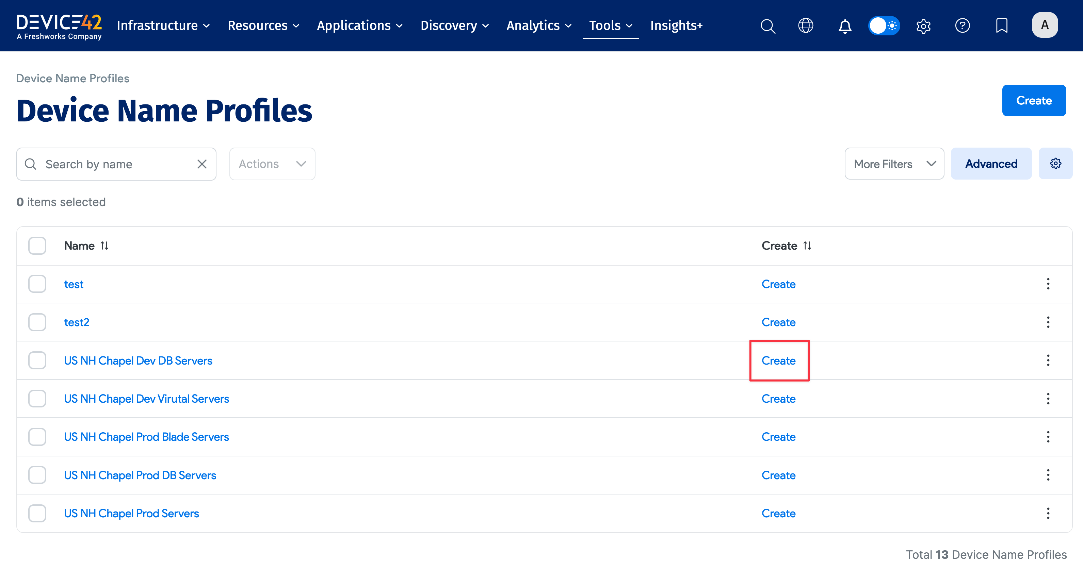This screenshot has height=587, width=1083.
Task: Open the Insights+ menu item
Action: [676, 26]
